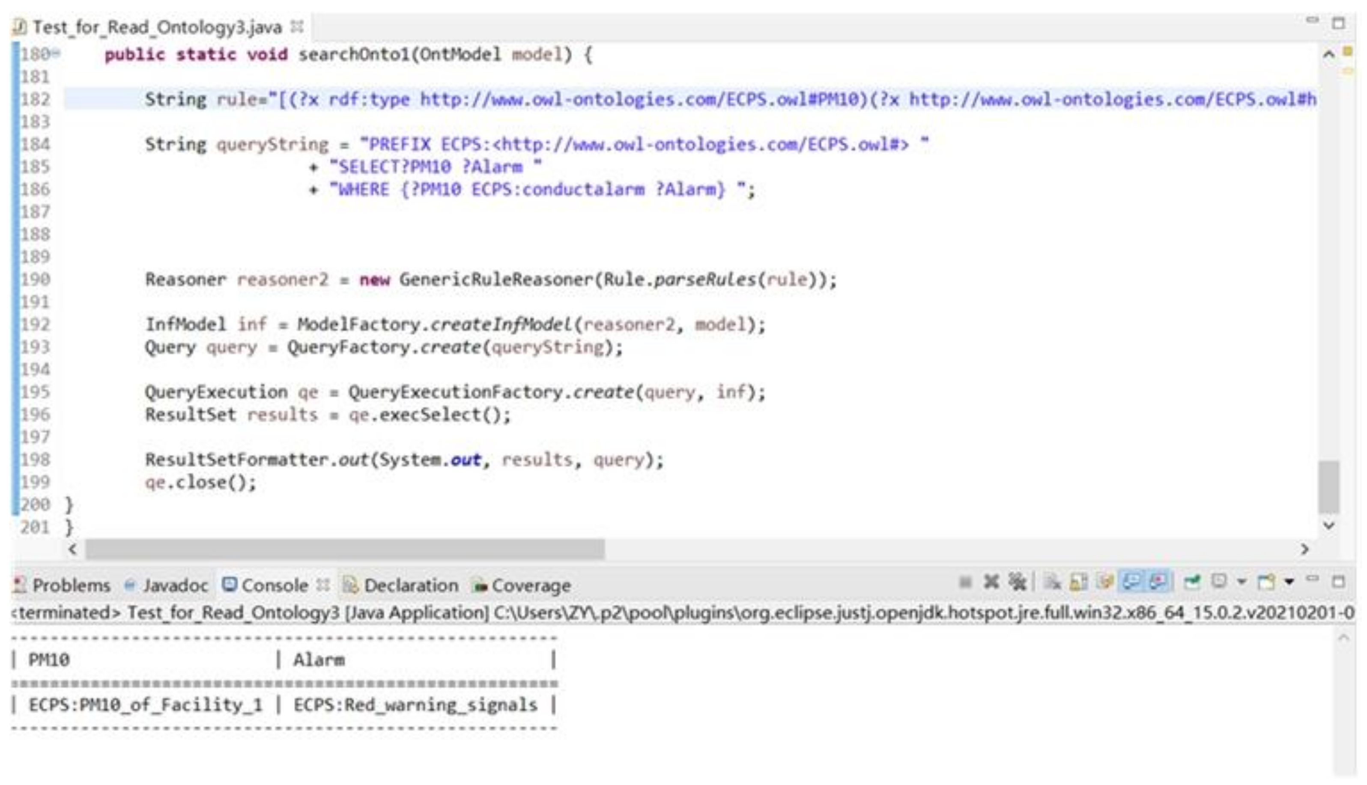This screenshot has height=785, width=1367.
Task: Click Remove Launch icon in Console toolbar
Action: (991, 582)
